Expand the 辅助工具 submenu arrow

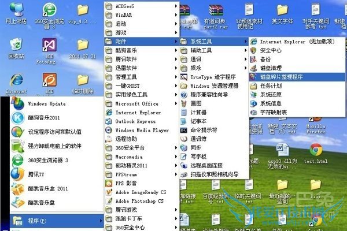[x=245, y=50]
